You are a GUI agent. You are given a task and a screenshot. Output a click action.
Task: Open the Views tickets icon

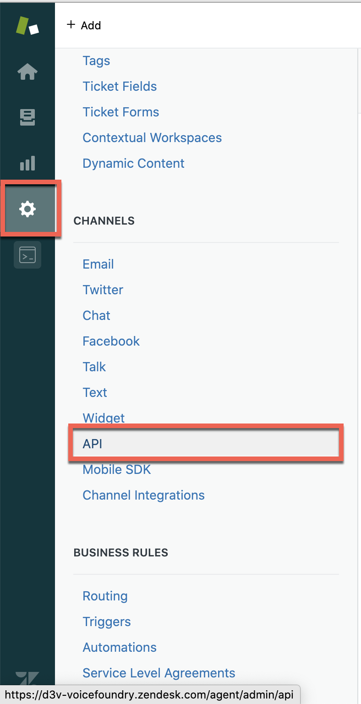pyautogui.click(x=27, y=117)
